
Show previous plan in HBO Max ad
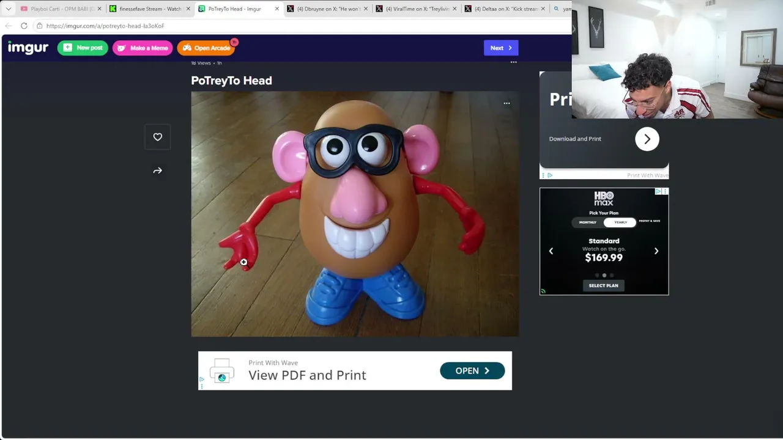tap(551, 251)
